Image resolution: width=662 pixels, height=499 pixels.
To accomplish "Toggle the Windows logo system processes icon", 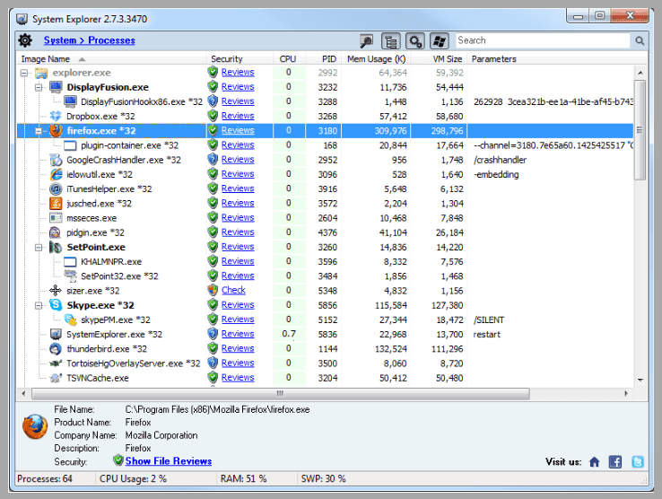I will 439,40.
